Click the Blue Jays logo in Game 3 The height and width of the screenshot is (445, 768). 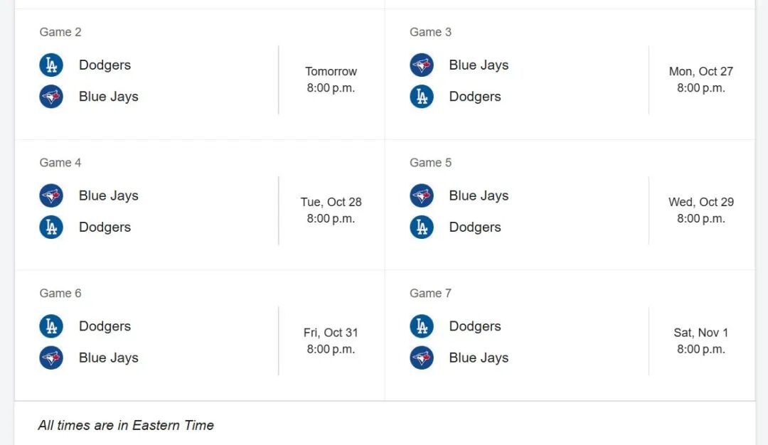(422, 65)
